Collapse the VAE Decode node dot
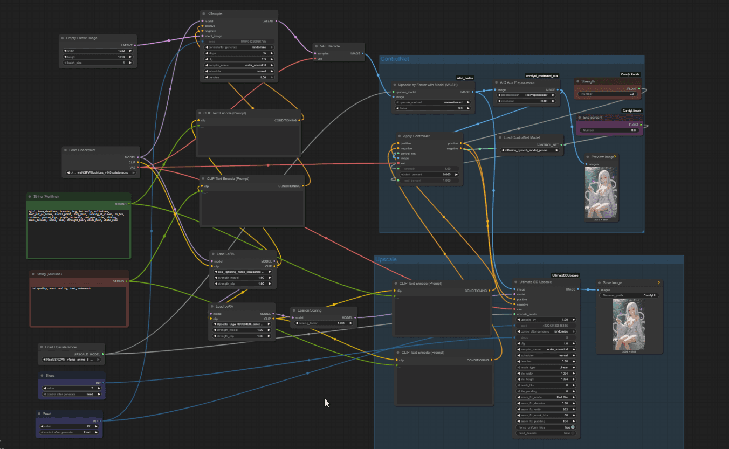 click(317, 46)
